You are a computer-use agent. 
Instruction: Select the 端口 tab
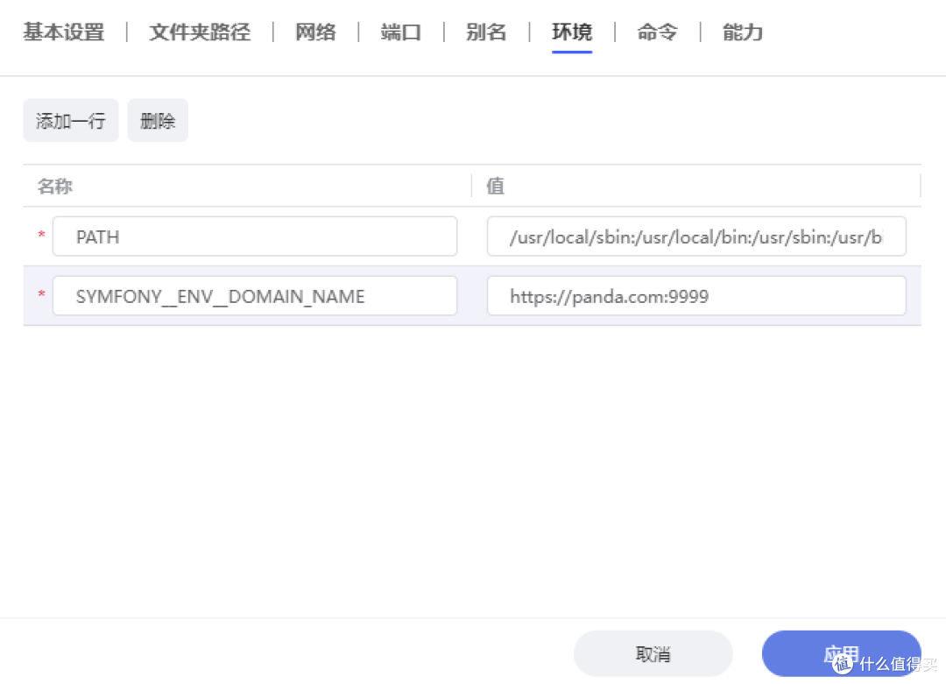(400, 32)
